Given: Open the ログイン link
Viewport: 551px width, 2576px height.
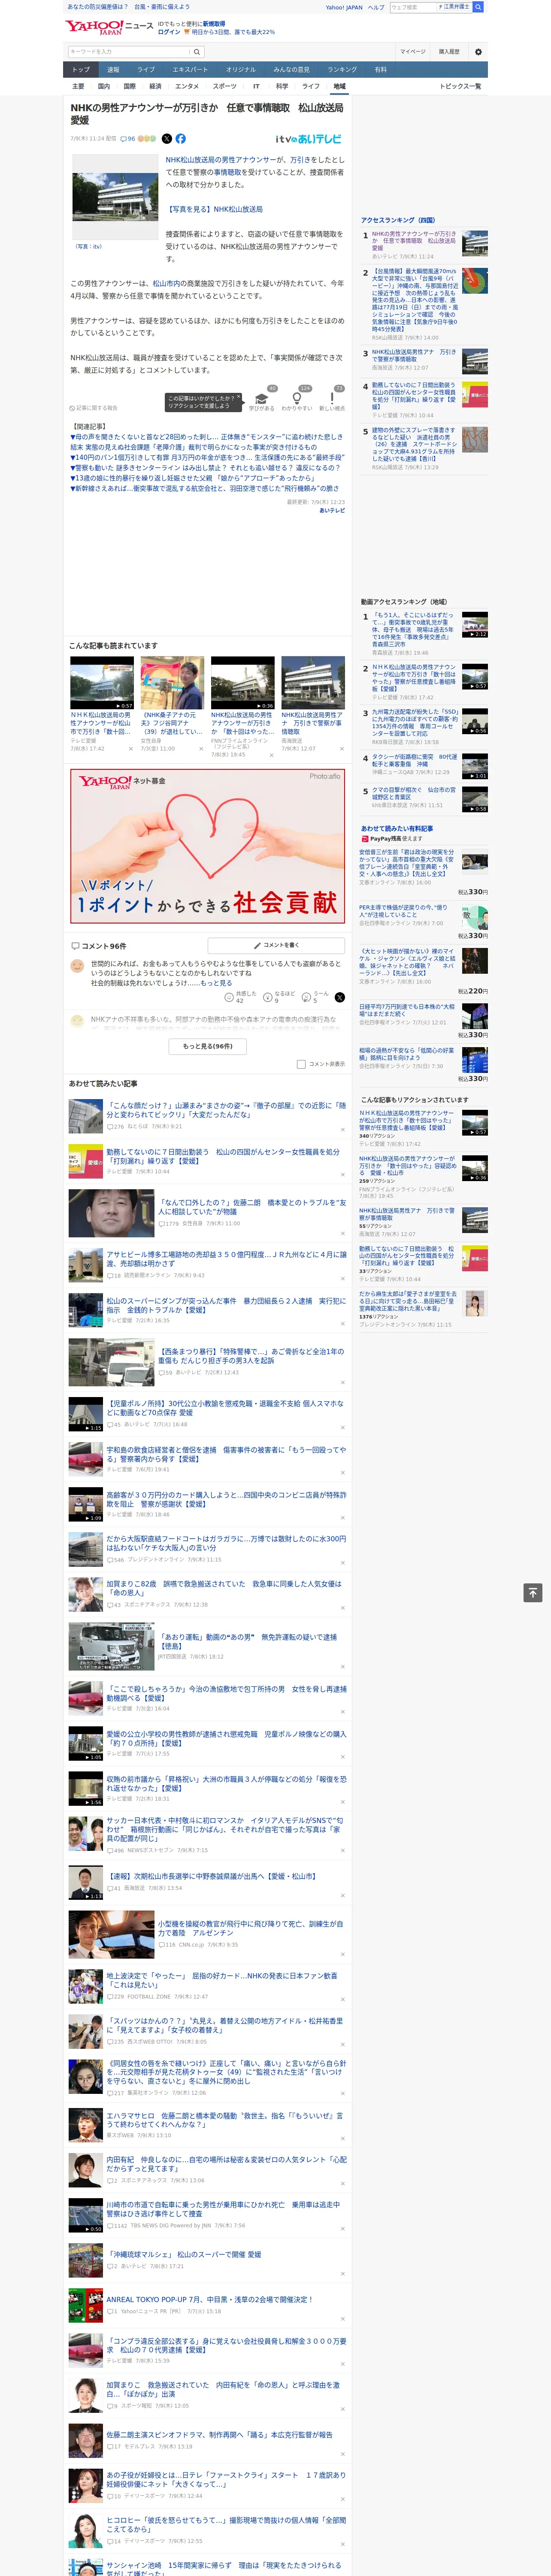Looking at the screenshot, I should (x=169, y=32).
